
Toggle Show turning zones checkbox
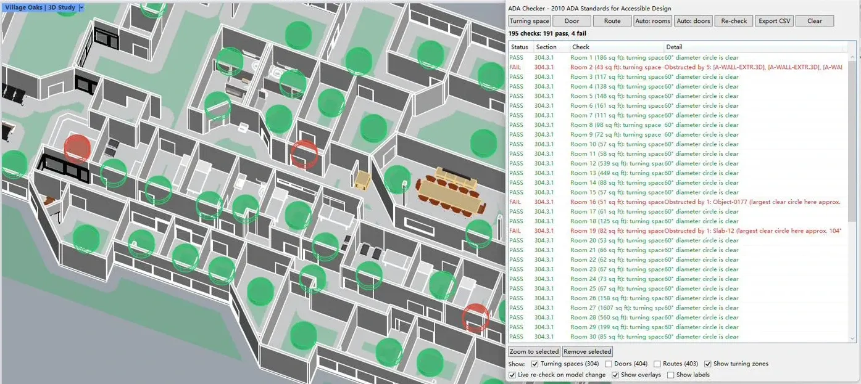coord(707,364)
